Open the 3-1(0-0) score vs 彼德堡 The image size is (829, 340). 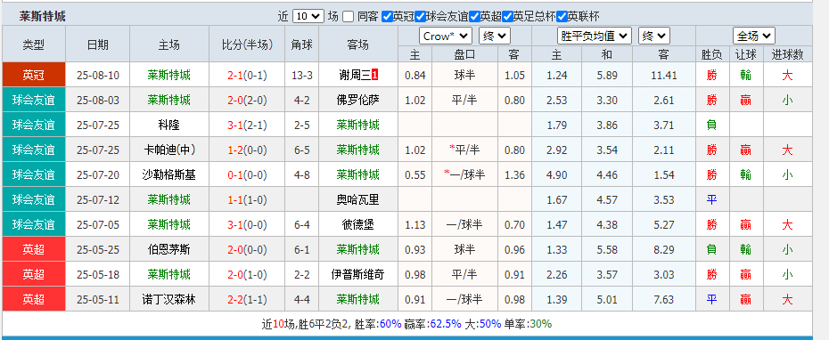[x=248, y=225]
